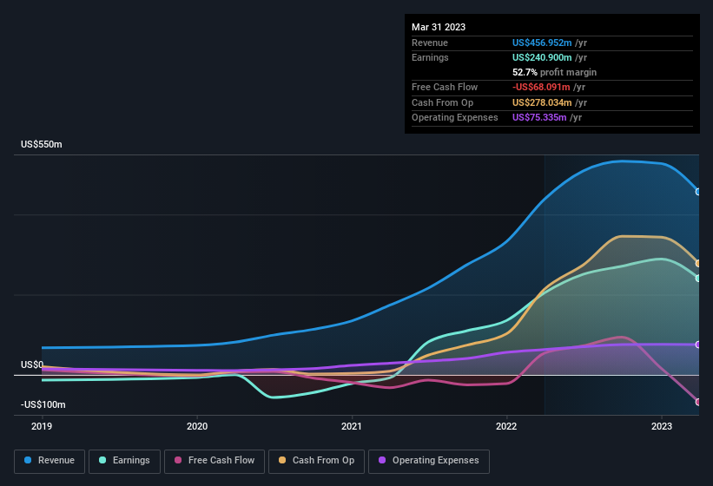This screenshot has width=713, height=486.
Task: Click the Free Cash Flow label in tooltip
Action: tap(445, 87)
